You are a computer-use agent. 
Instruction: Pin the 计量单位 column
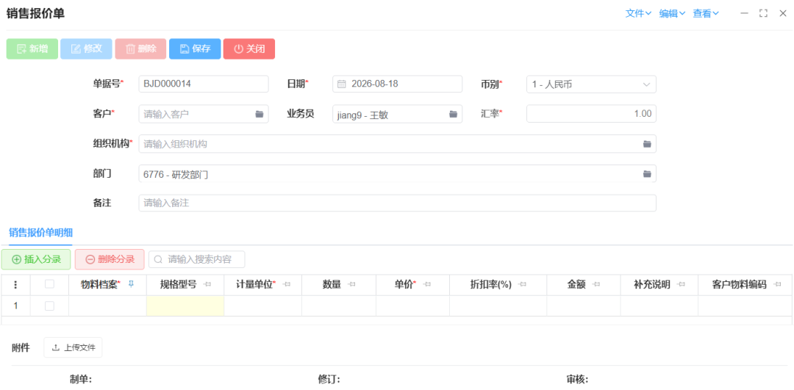[x=287, y=285]
